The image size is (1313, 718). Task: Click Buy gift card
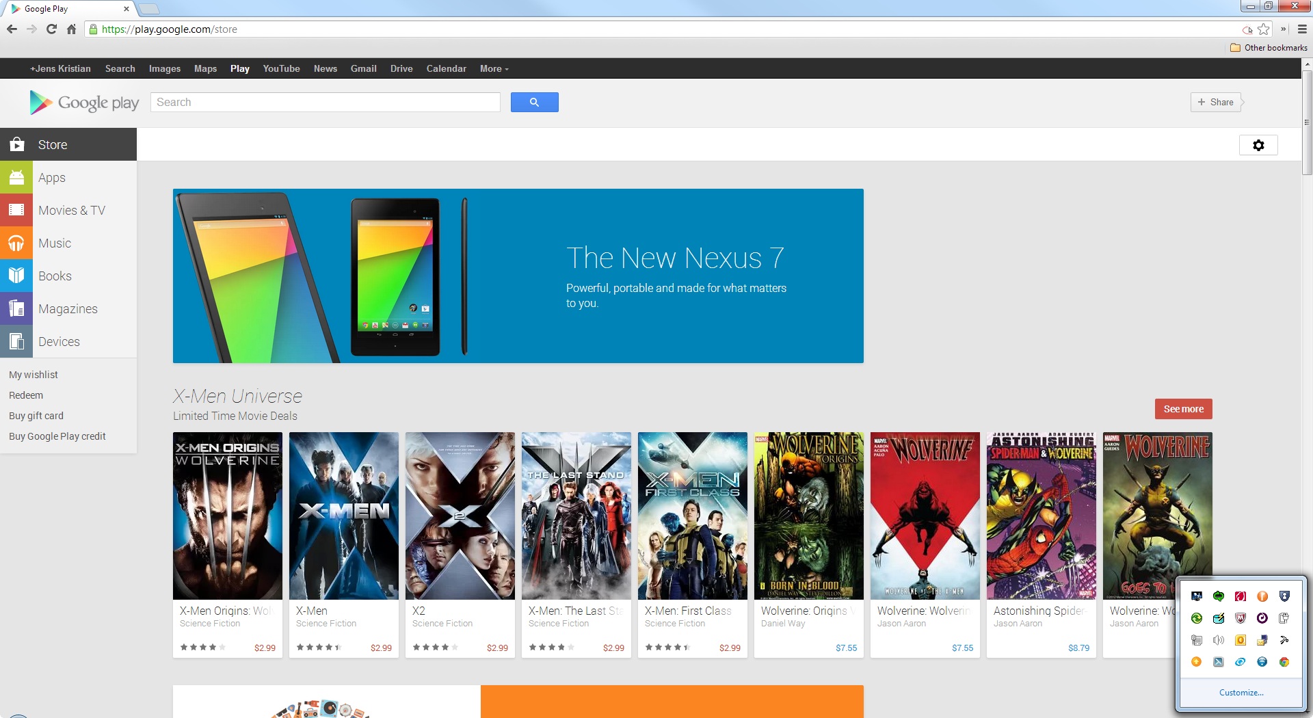click(36, 416)
